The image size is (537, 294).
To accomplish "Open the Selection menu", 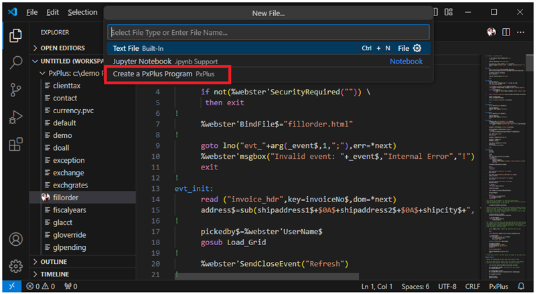I will [x=82, y=12].
